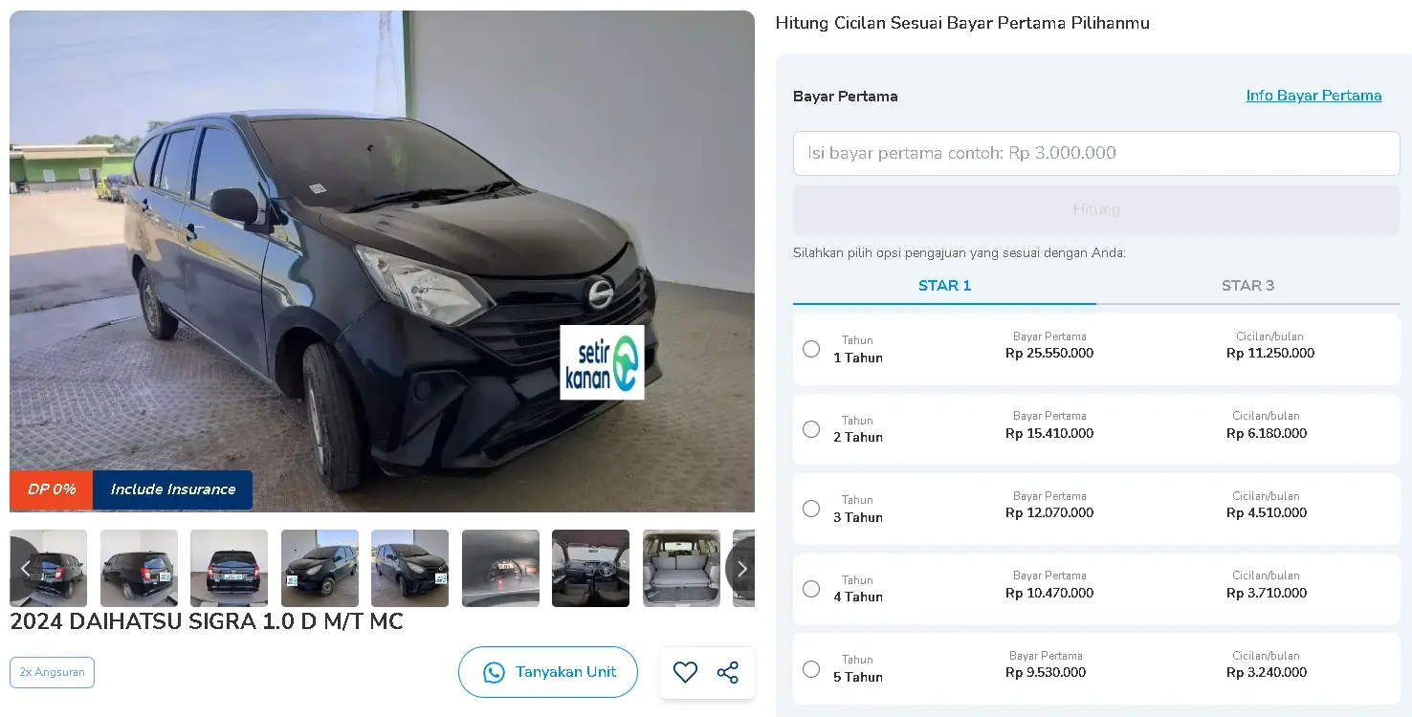Show previous thumbnails with left arrow

tap(25, 569)
